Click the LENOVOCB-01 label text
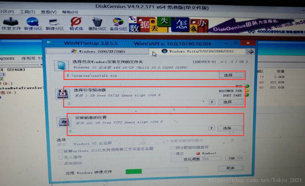The height and width of the screenshot is (186, 305). (204, 62)
